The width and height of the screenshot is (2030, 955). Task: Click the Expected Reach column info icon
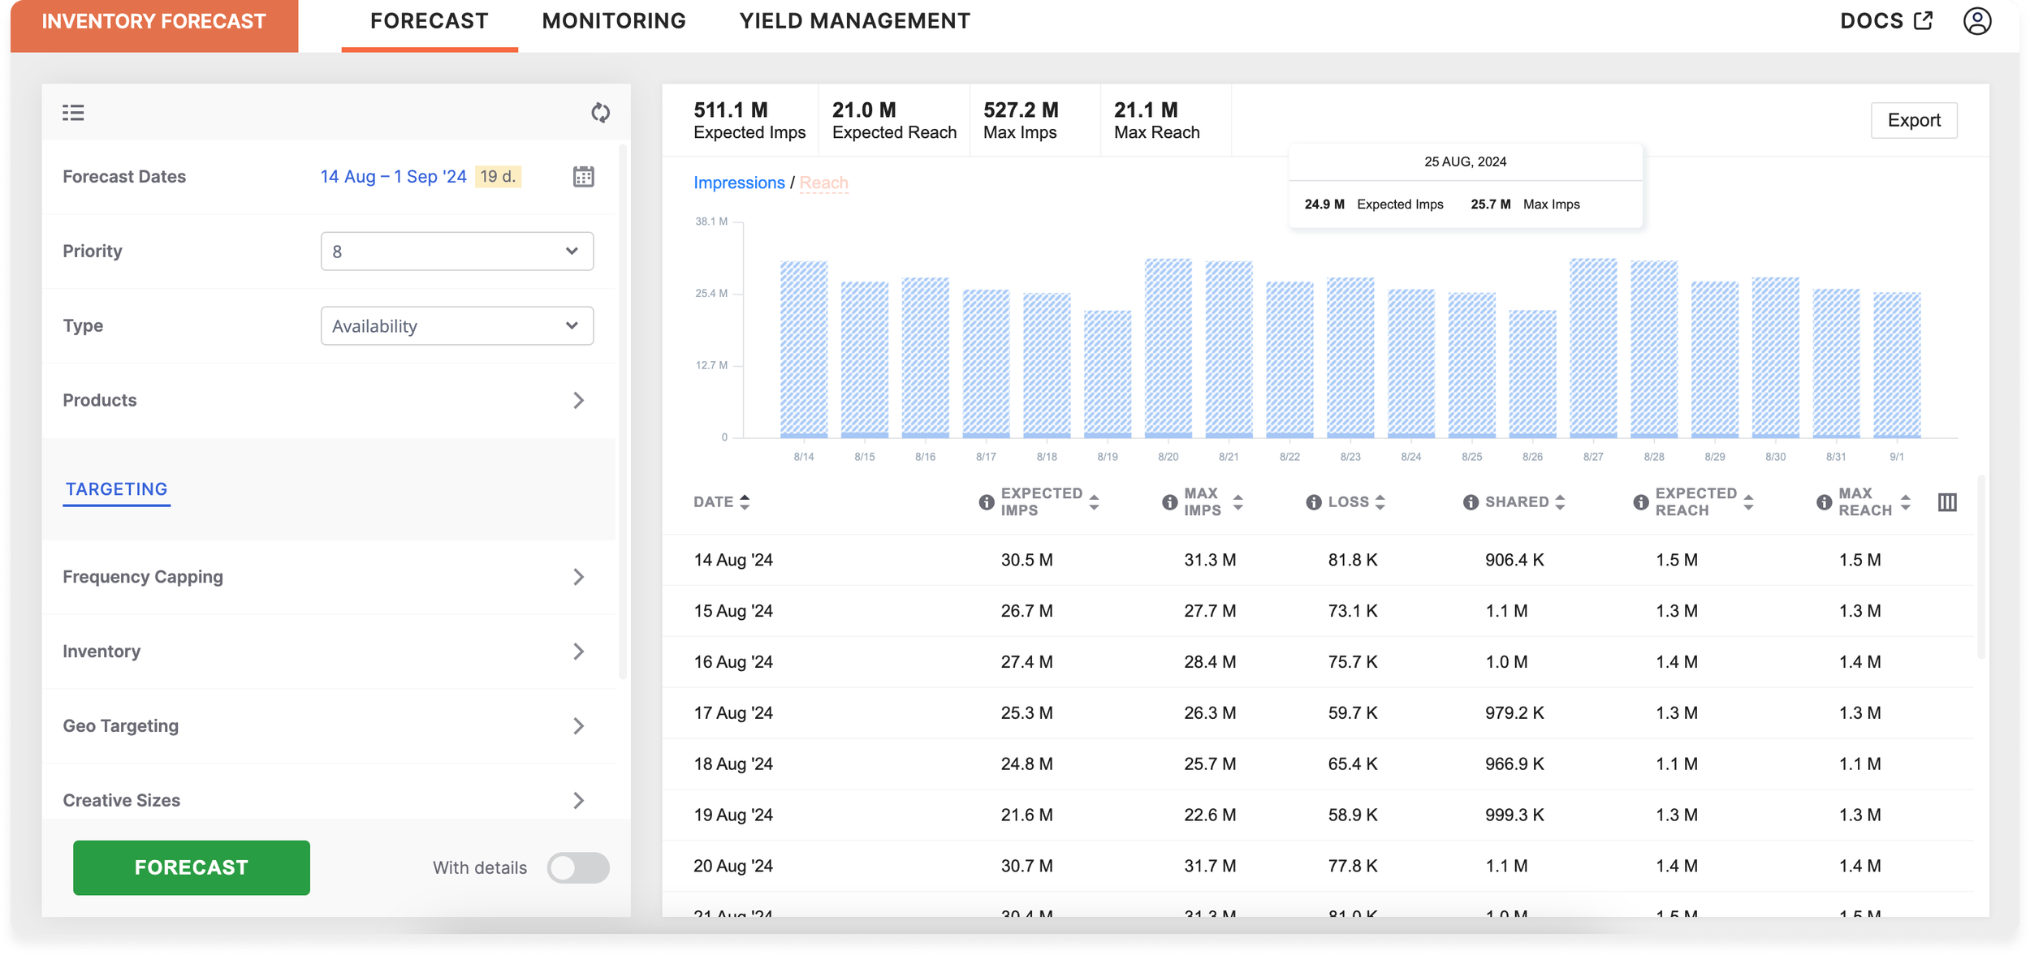(x=1640, y=502)
